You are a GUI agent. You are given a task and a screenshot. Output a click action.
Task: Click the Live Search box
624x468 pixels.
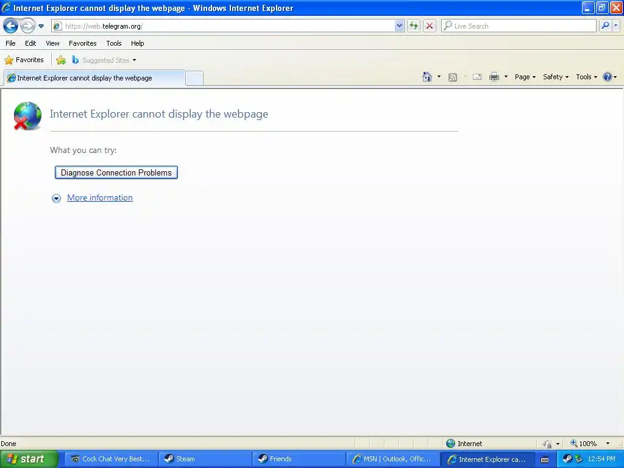519,26
